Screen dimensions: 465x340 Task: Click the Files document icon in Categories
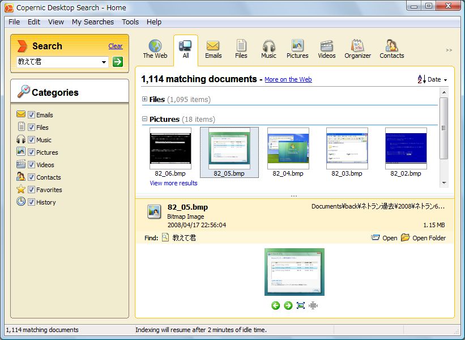click(x=21, y=127)
